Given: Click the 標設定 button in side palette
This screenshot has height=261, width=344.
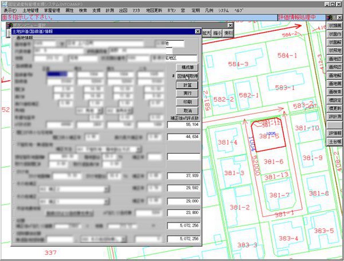Looking at the screenshot, I should click(x=335, y=100).
